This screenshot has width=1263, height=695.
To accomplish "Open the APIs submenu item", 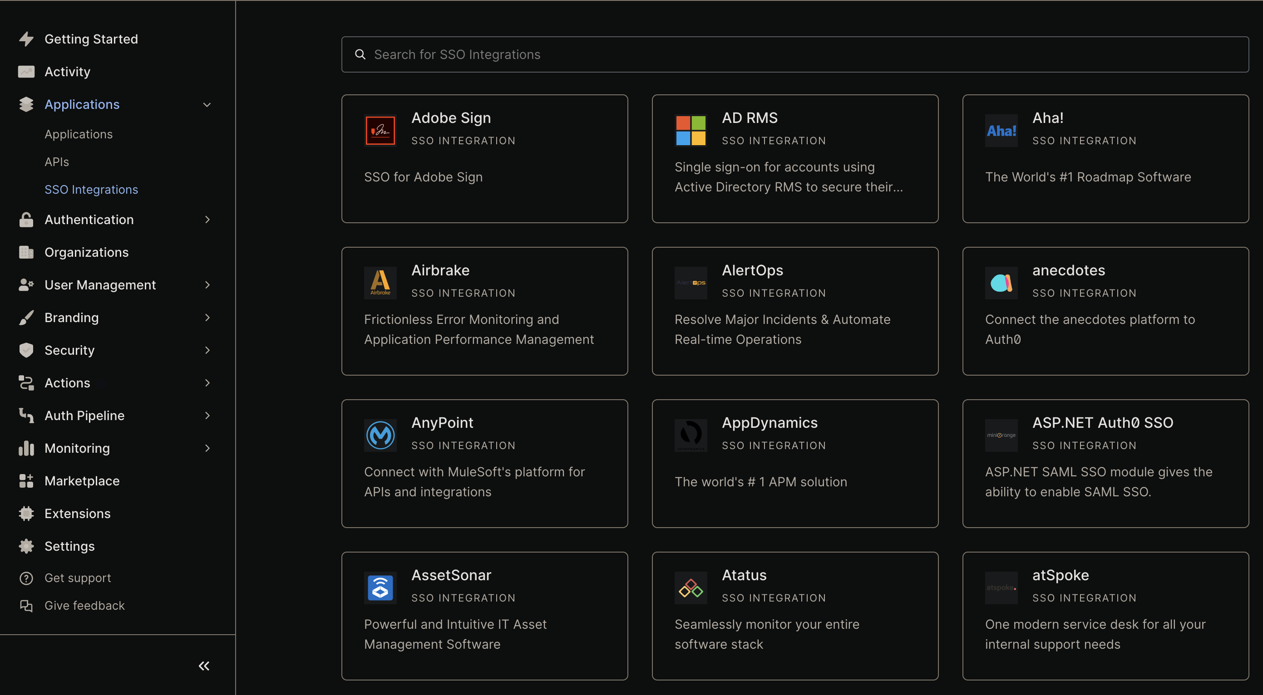I will point(56,162).
